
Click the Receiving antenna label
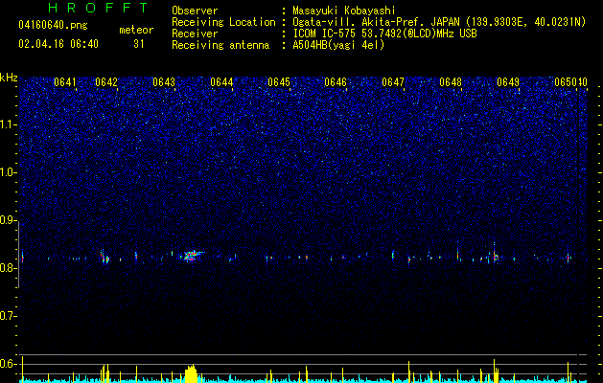tap(220, 45)
